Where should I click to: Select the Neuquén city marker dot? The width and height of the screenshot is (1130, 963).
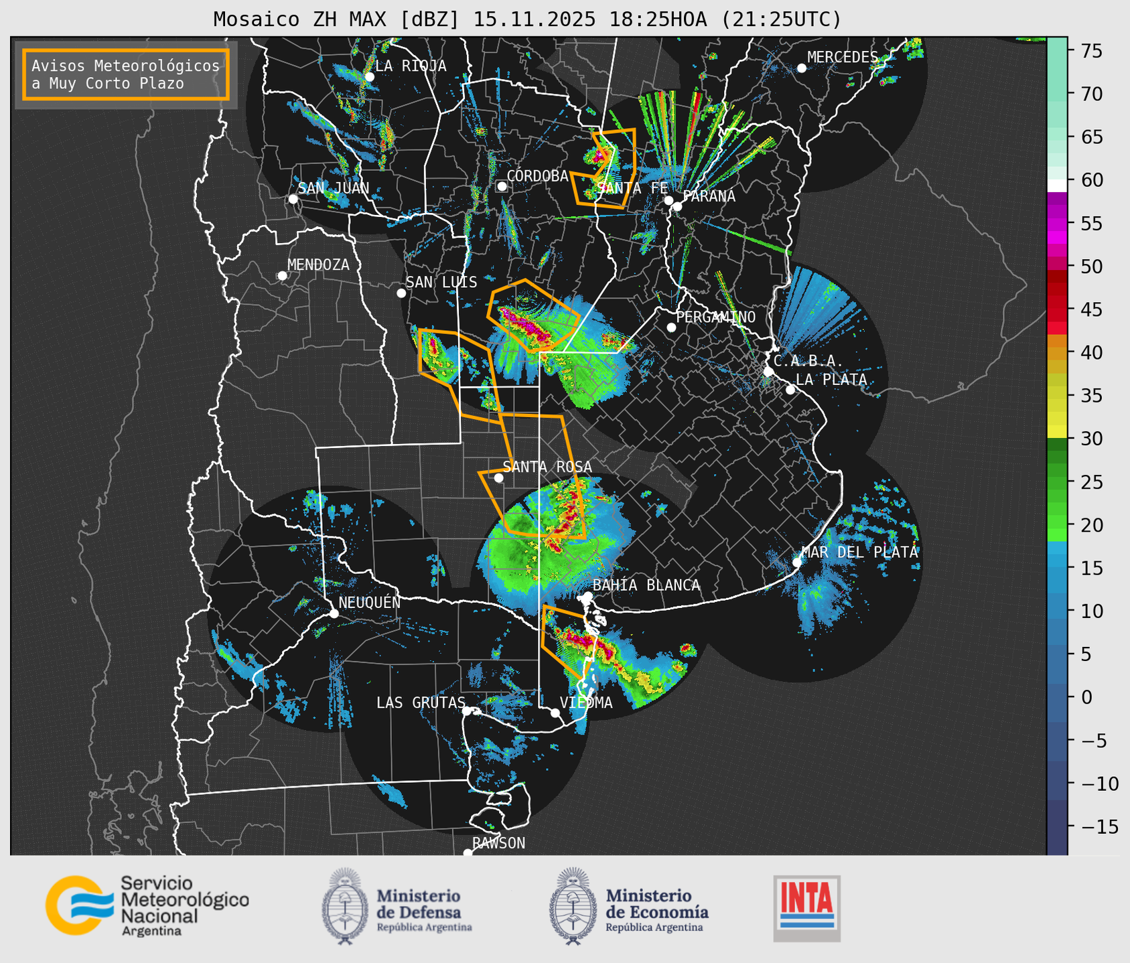334,613
